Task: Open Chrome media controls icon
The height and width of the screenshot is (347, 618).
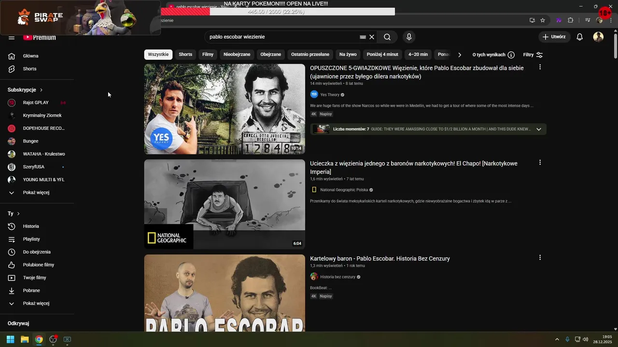Action: pos(588,20)
